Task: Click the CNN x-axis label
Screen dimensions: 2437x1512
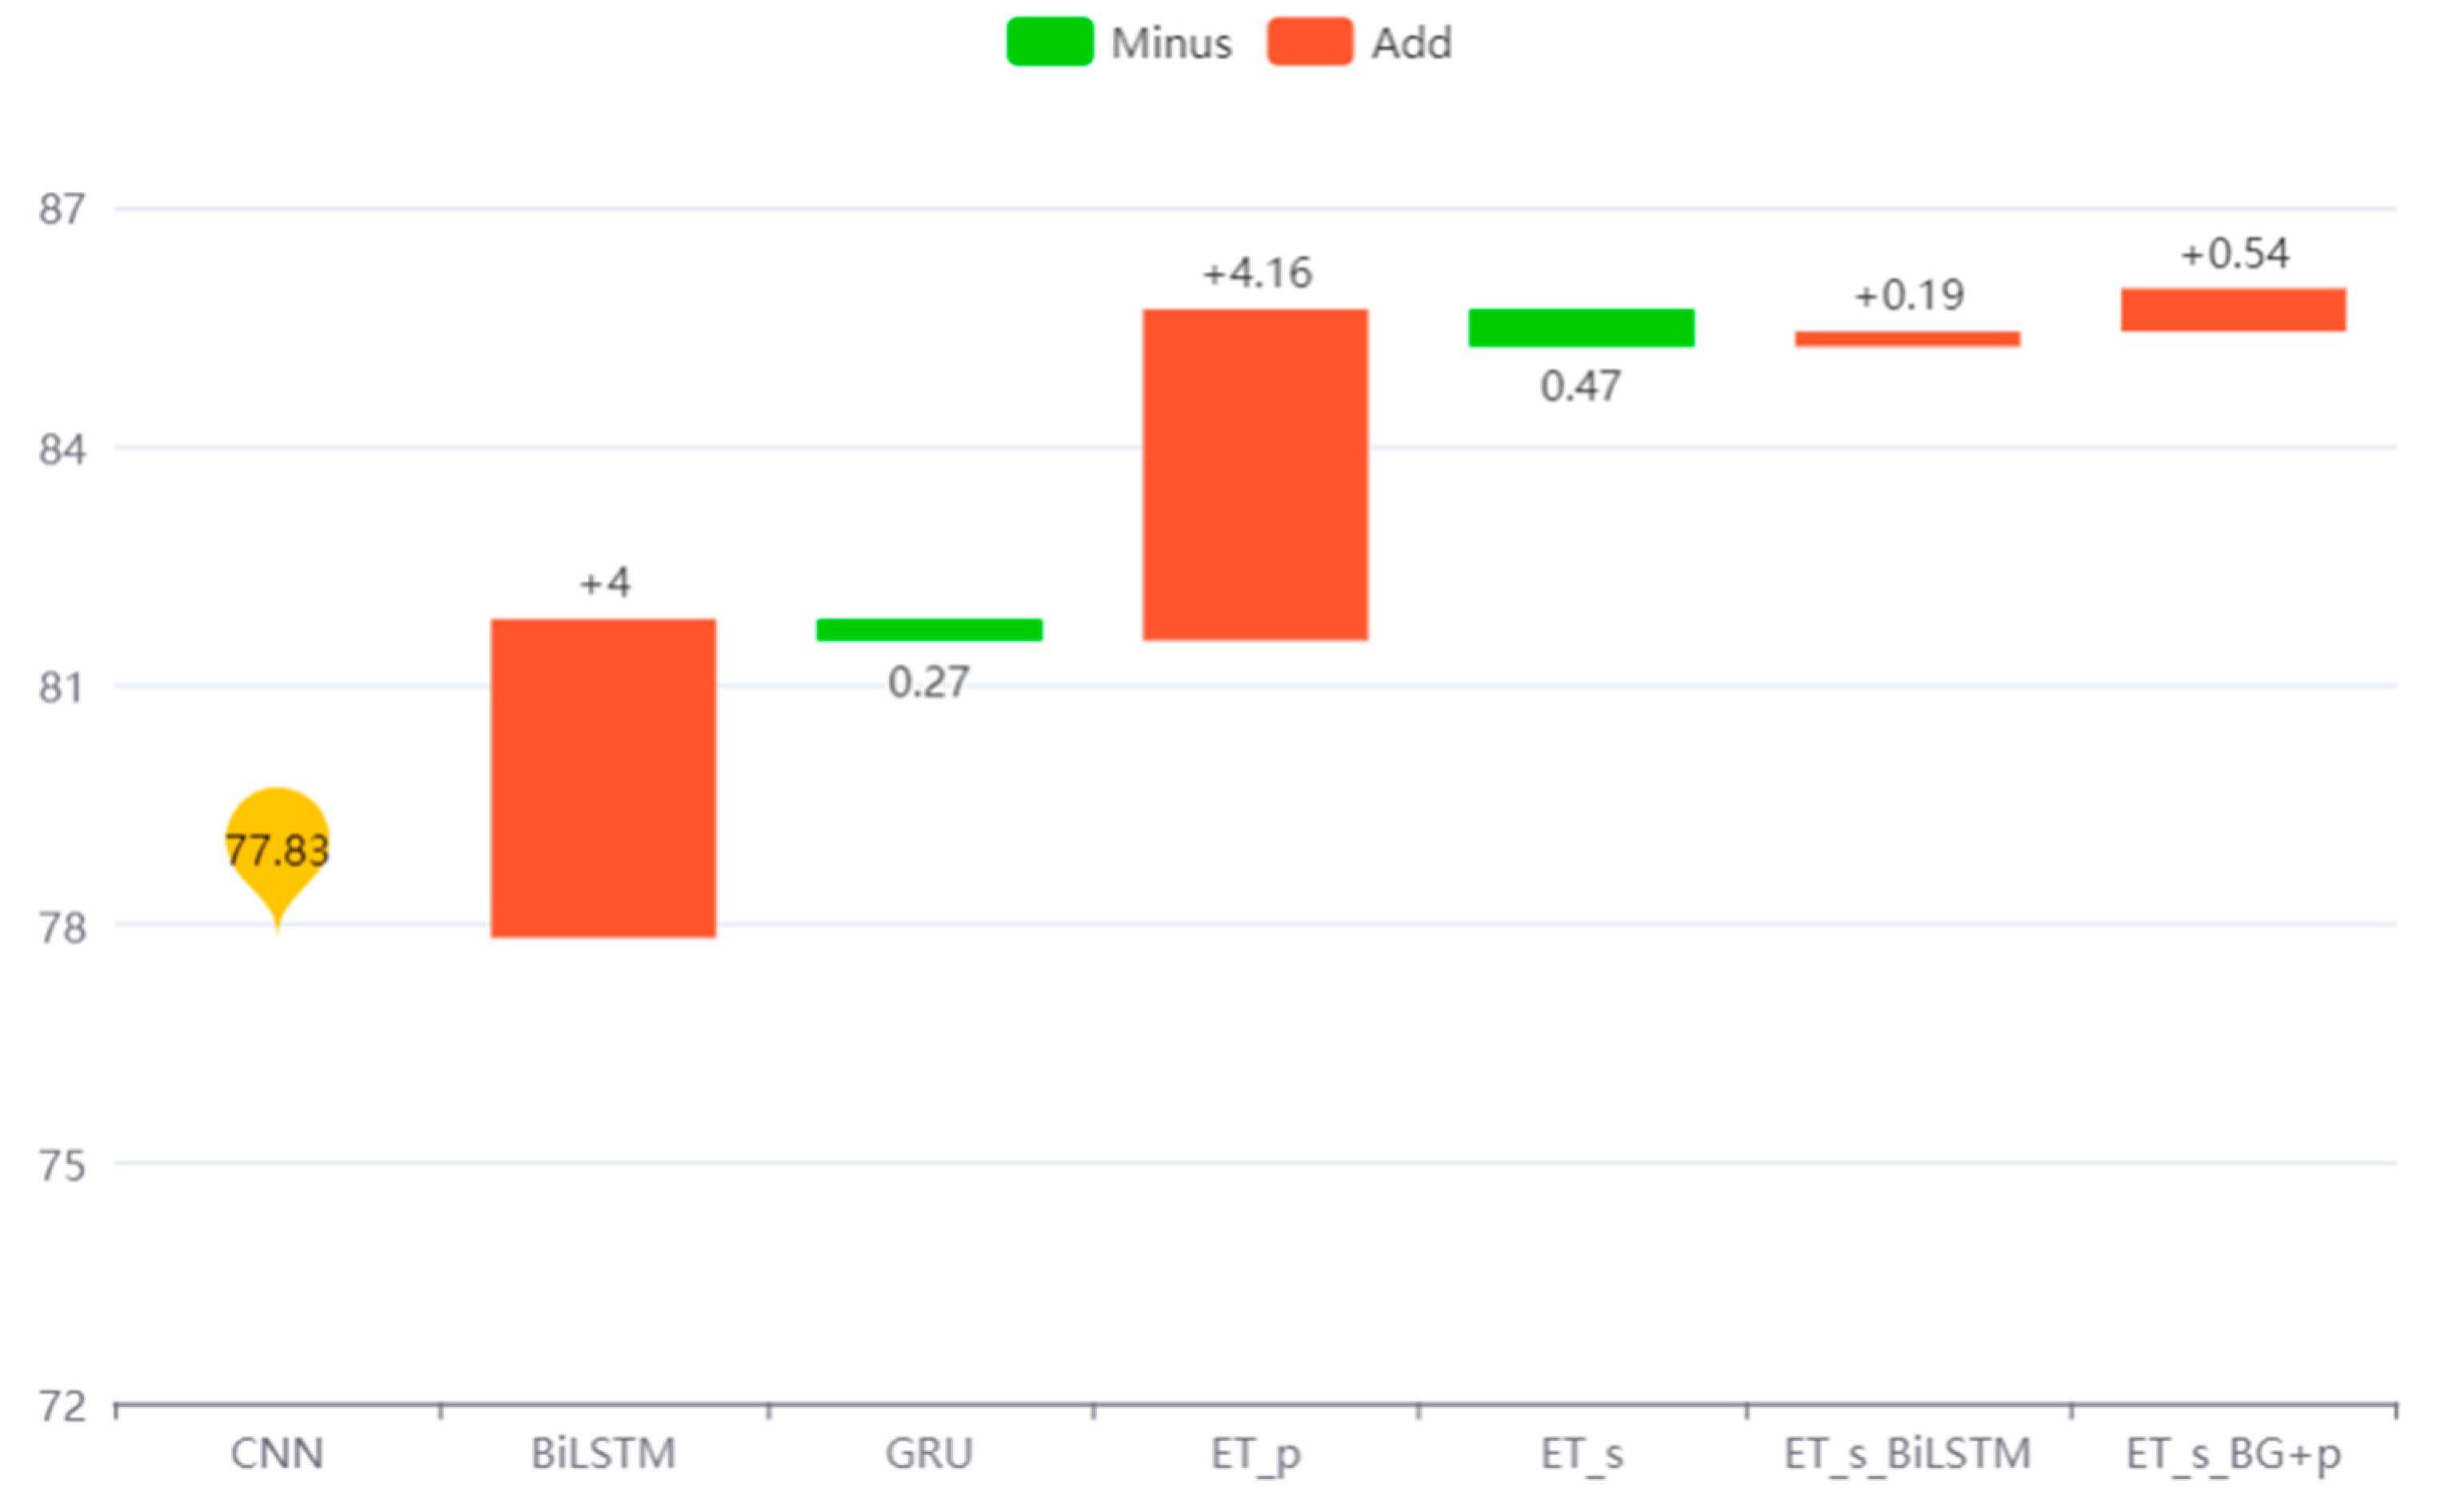Action: pyautogui.click(x=277, y=1453)
